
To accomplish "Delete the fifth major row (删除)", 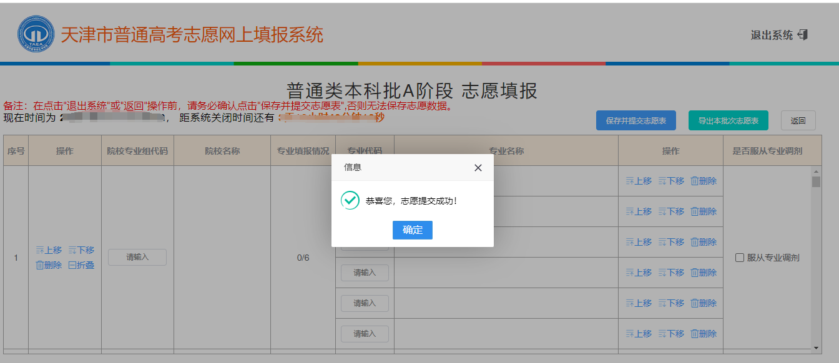I will (704, 303).
